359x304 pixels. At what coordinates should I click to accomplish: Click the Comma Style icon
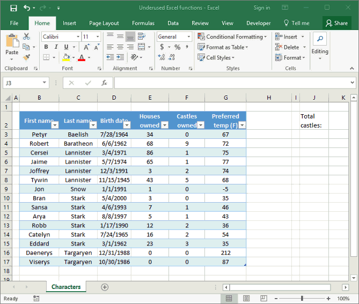[187, 47]
